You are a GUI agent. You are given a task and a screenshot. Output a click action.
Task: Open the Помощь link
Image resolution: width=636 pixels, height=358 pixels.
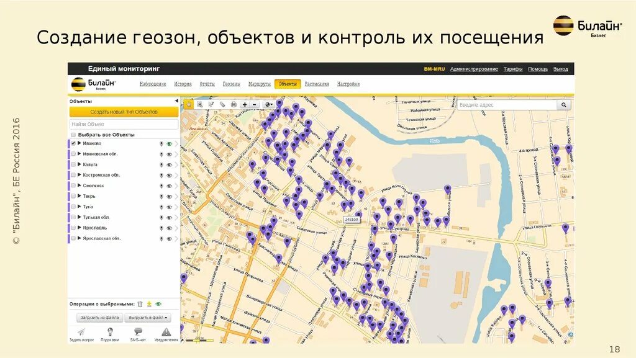point(538,69)
